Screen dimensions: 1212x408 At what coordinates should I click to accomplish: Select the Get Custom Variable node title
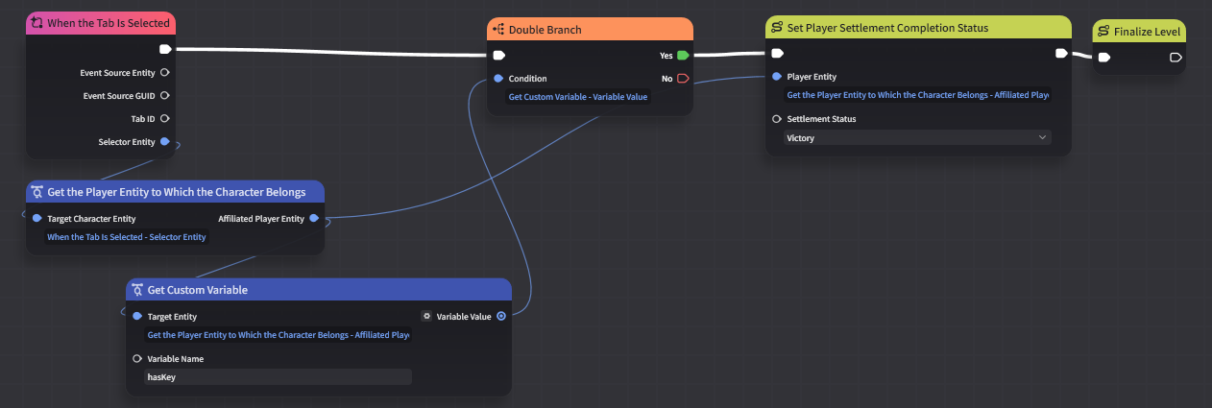point(197,290)
